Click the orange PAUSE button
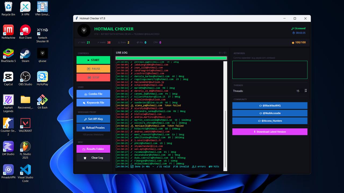The image size is (344, 193). point(93,69)
